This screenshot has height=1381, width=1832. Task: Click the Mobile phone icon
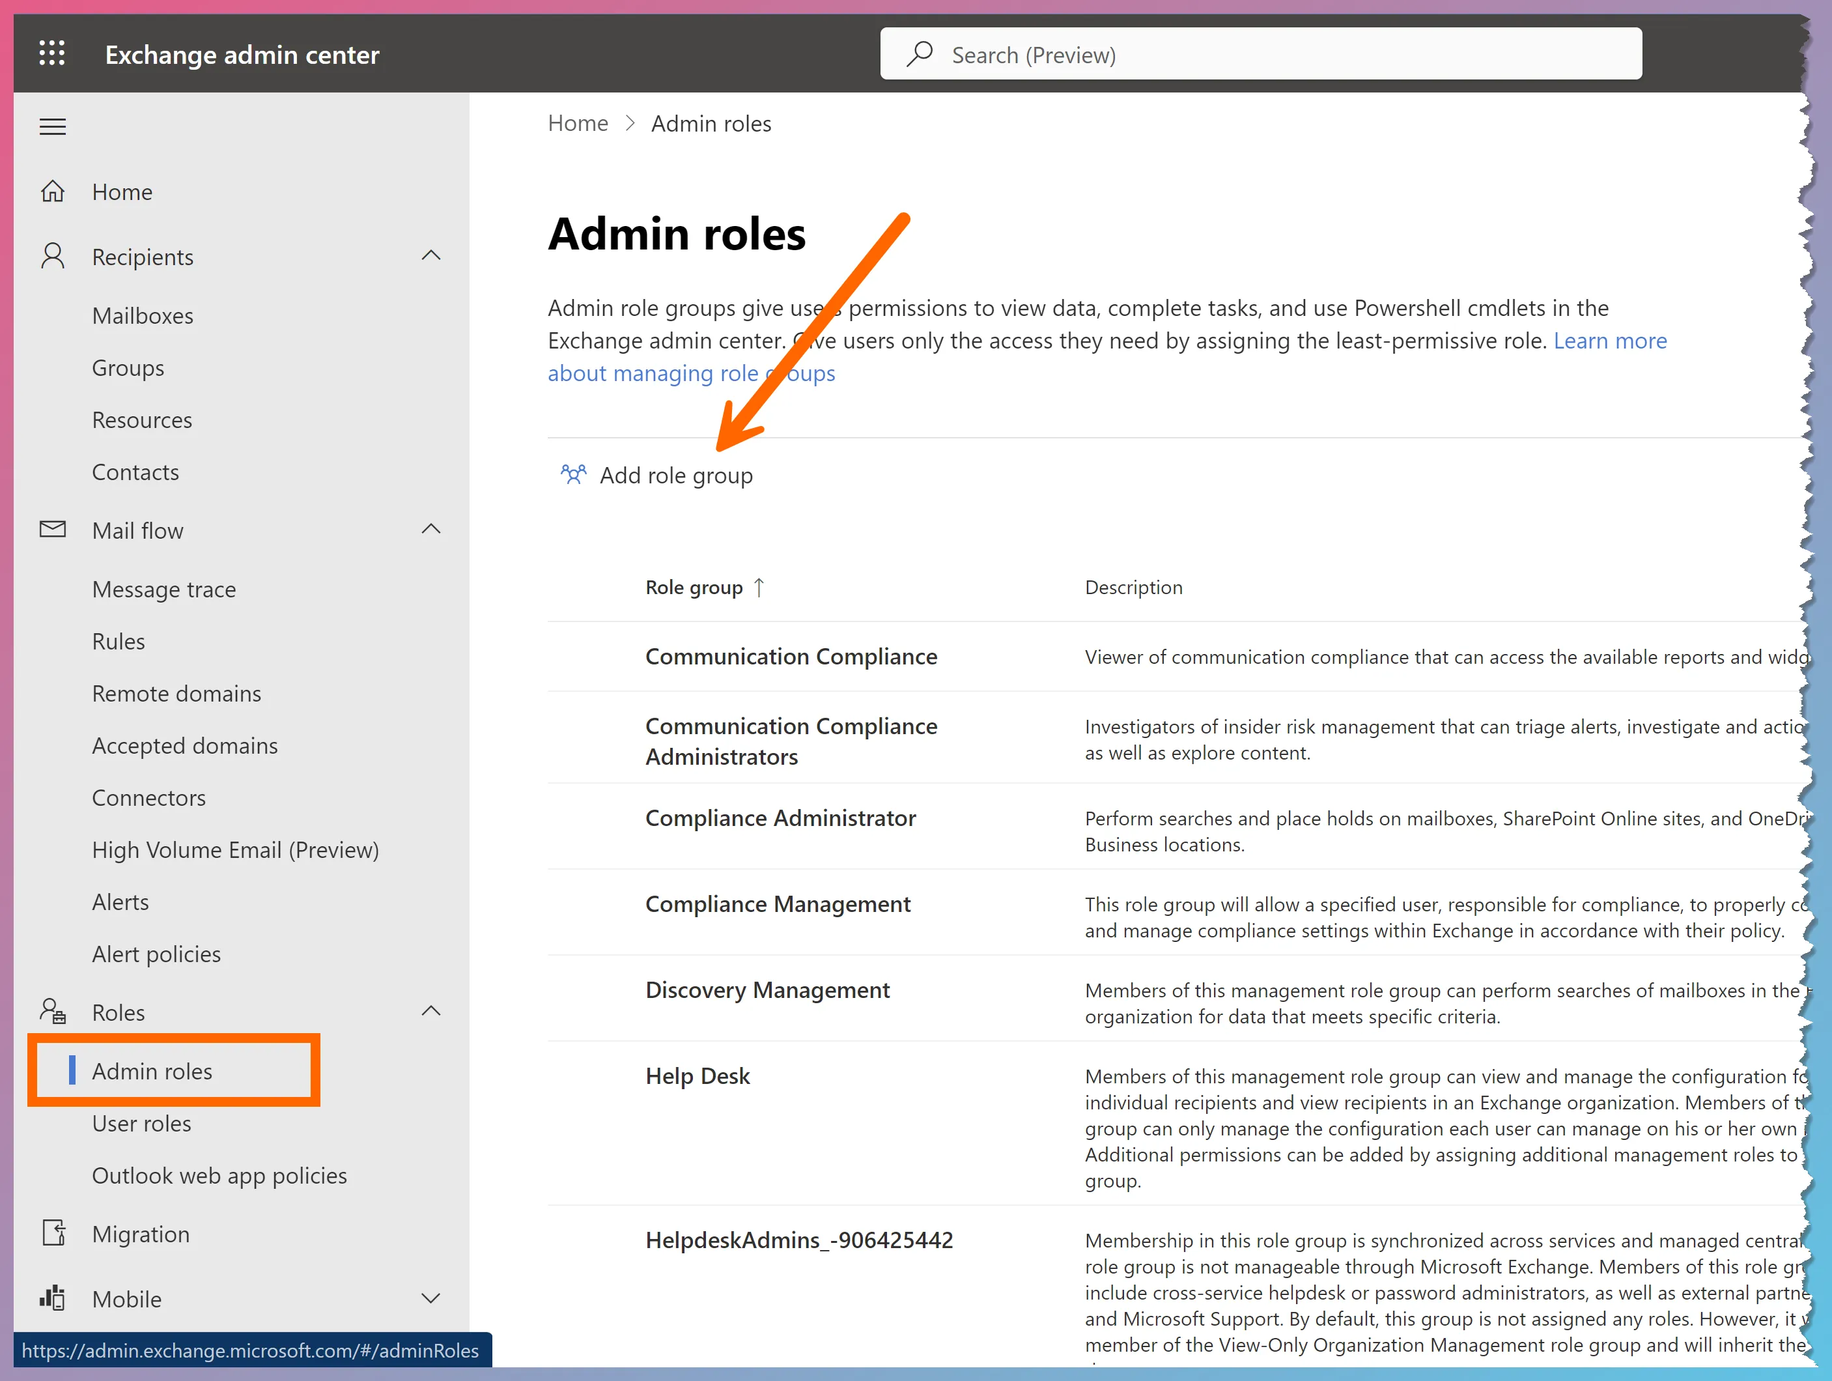click(51, 1298)
